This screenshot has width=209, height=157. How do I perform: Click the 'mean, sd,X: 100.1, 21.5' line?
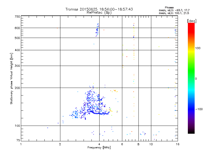174,13
